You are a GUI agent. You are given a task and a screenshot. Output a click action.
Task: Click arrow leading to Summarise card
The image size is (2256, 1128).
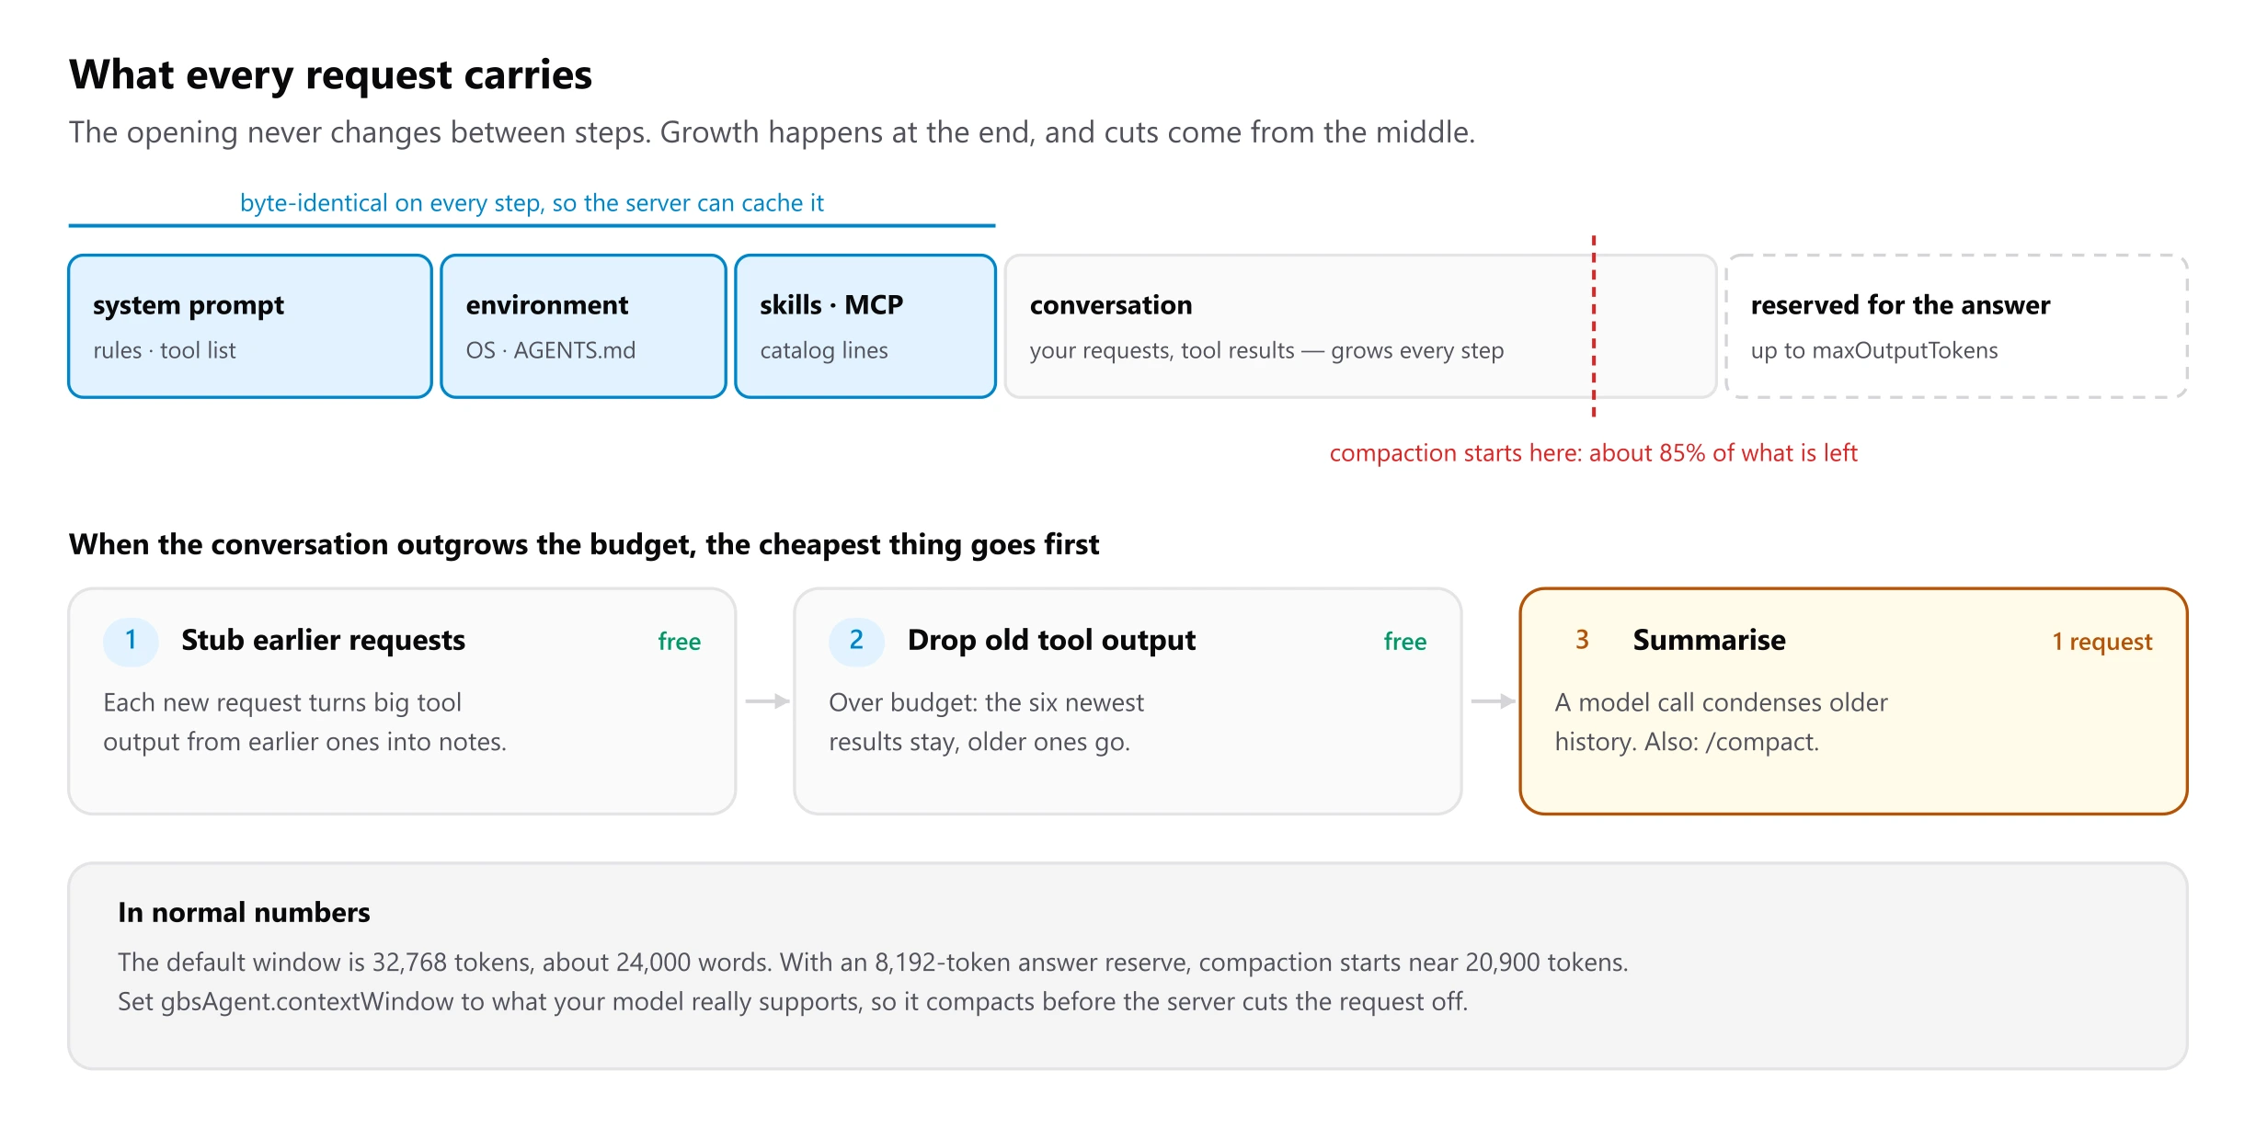(1493, 701)
